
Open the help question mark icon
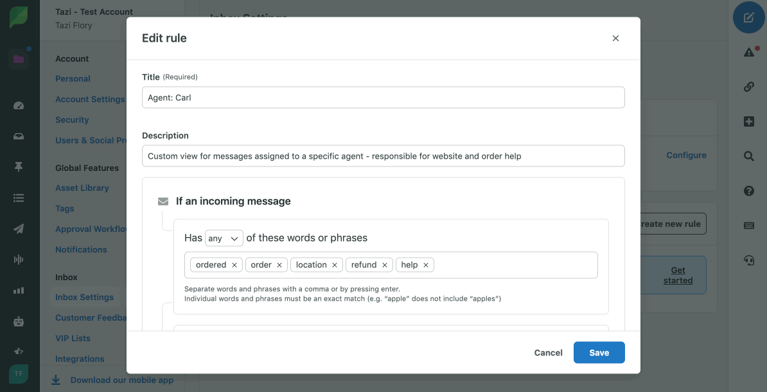(x=748, y=191)
